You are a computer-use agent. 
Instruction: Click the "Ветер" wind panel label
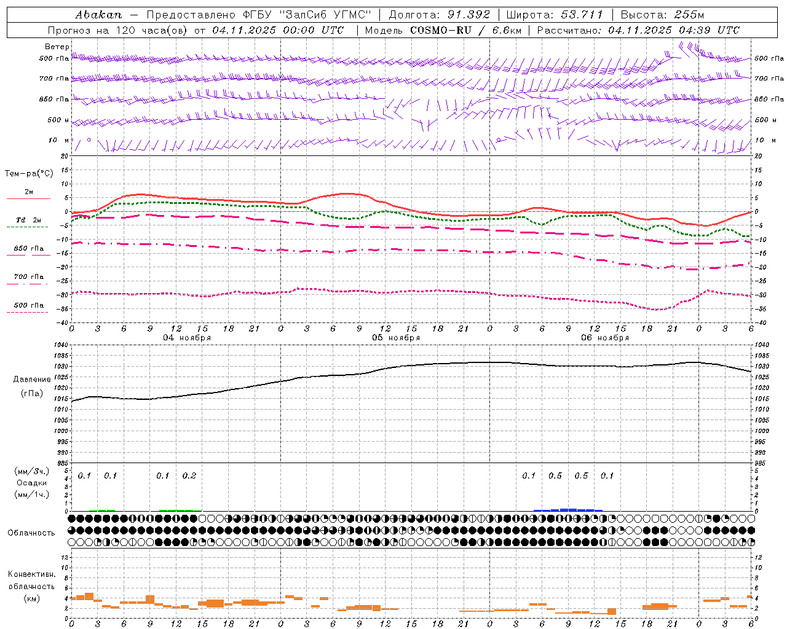[57, 47]
